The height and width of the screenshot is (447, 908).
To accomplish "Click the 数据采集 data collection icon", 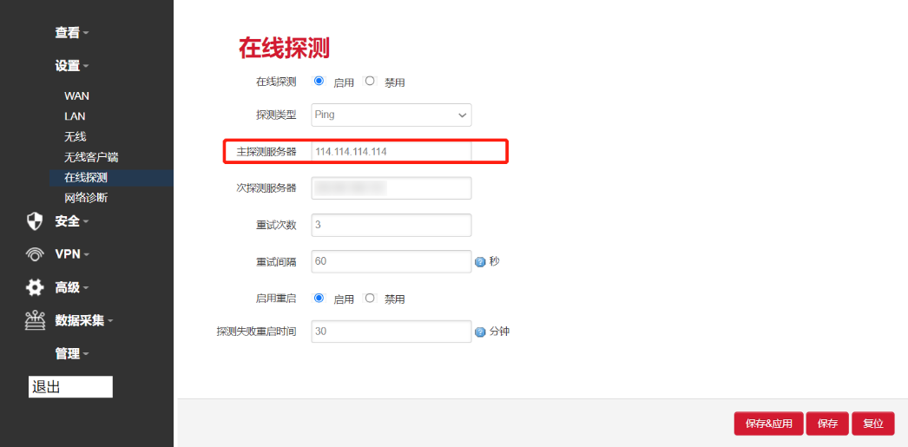I will pos(35,320).
